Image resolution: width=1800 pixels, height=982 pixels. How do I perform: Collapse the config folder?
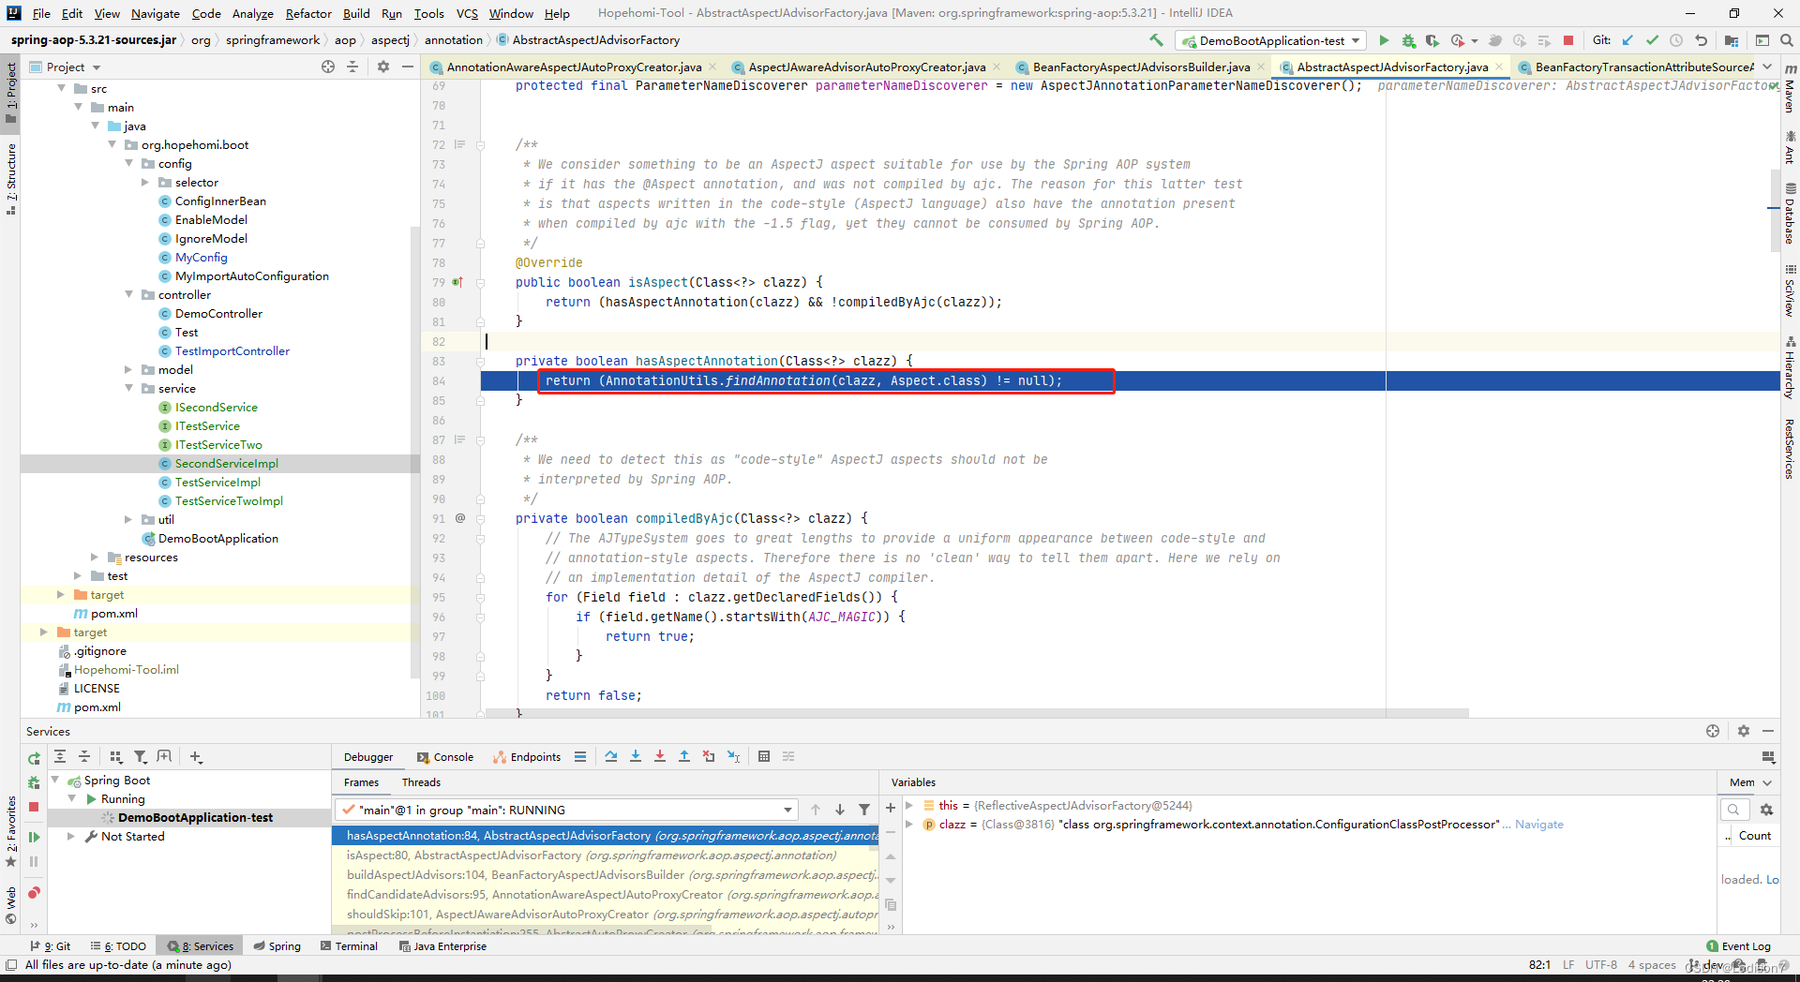[129, 164]
